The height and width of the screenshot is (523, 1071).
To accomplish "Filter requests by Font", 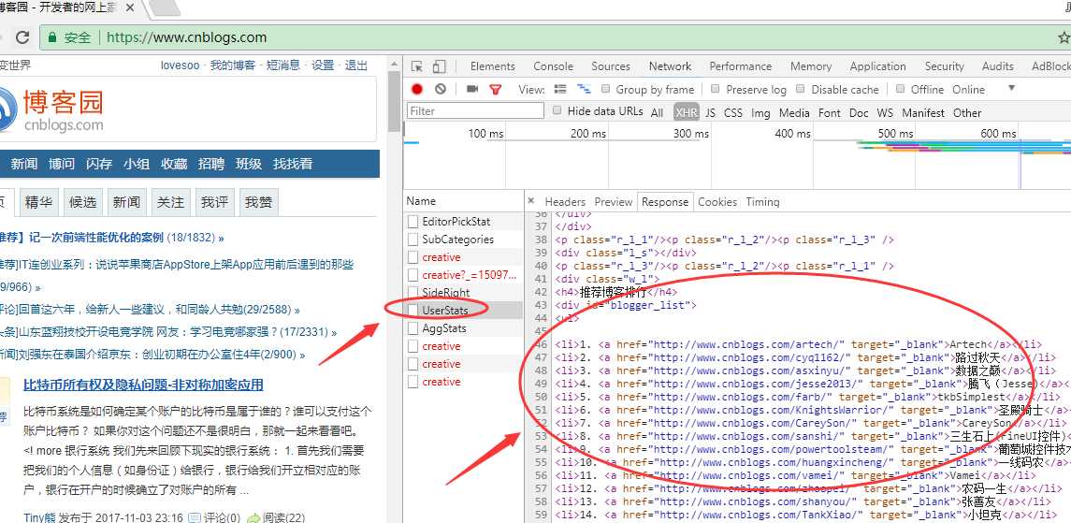I will tap(829, 112).
